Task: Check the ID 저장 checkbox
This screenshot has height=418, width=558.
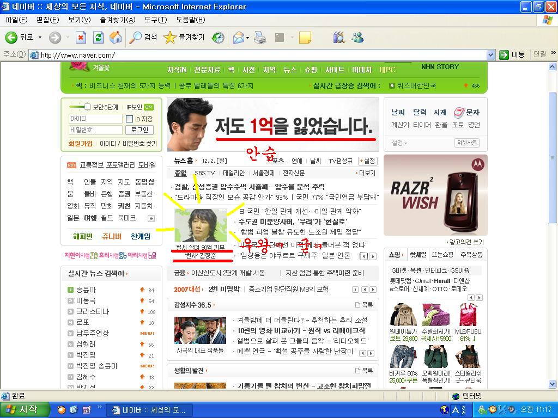Action: (x=130, y=119)
